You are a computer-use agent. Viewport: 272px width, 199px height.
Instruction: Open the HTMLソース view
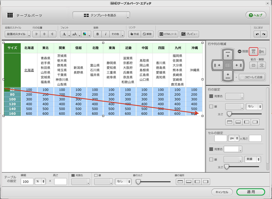click(168, 34)
